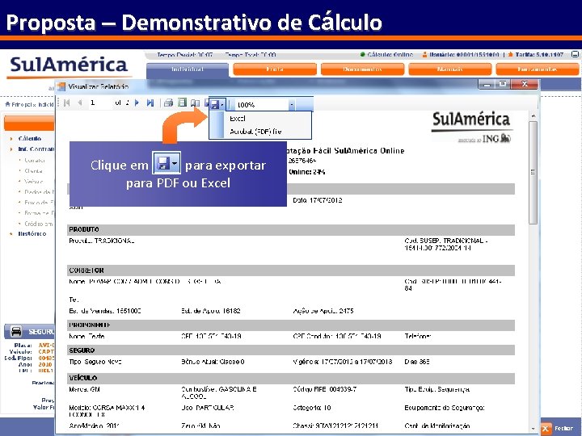Select Crédito em sidebar entry
This screenshot has height=436, width=582.
[x=39, y=224]
